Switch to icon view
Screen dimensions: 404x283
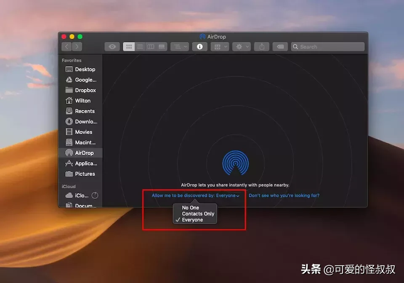129,47
